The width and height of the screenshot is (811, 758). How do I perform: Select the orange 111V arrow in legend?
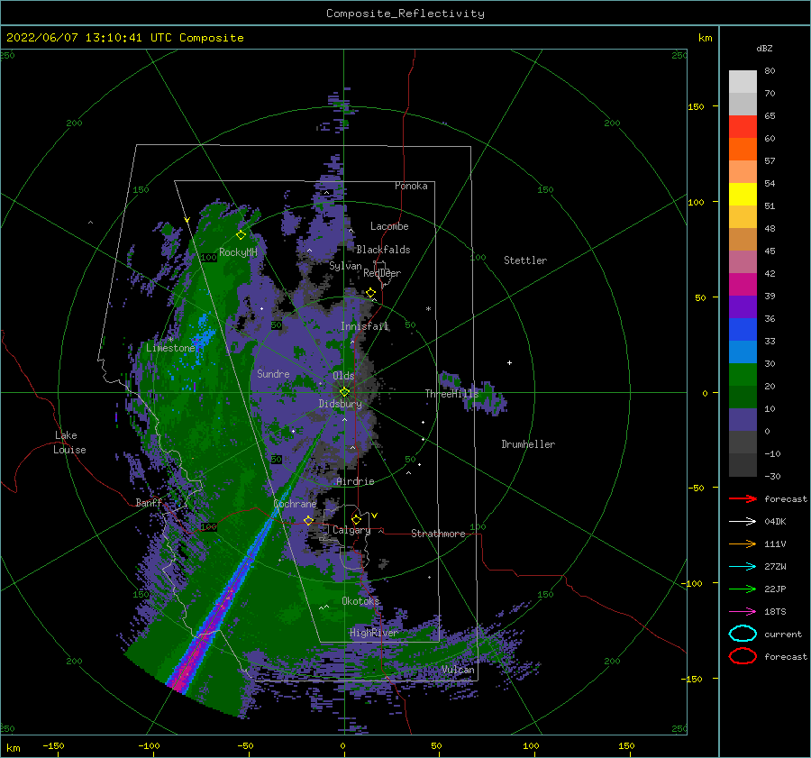pos(743,543)
